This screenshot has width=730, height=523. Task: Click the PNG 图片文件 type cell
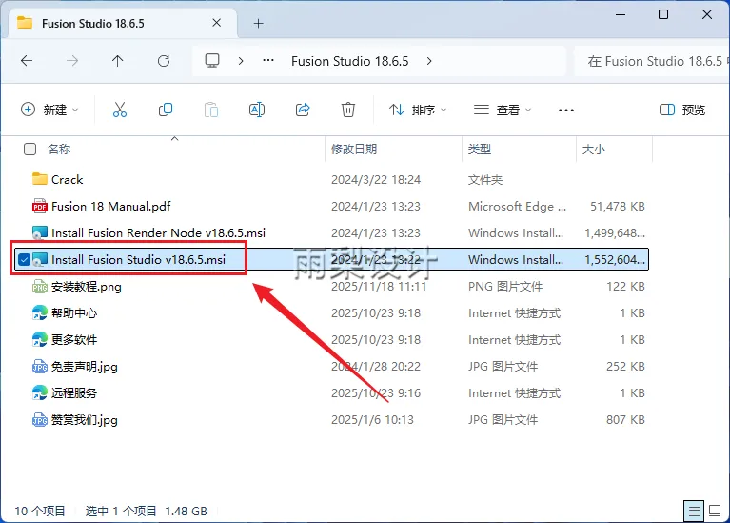click(x=505, y=286)
